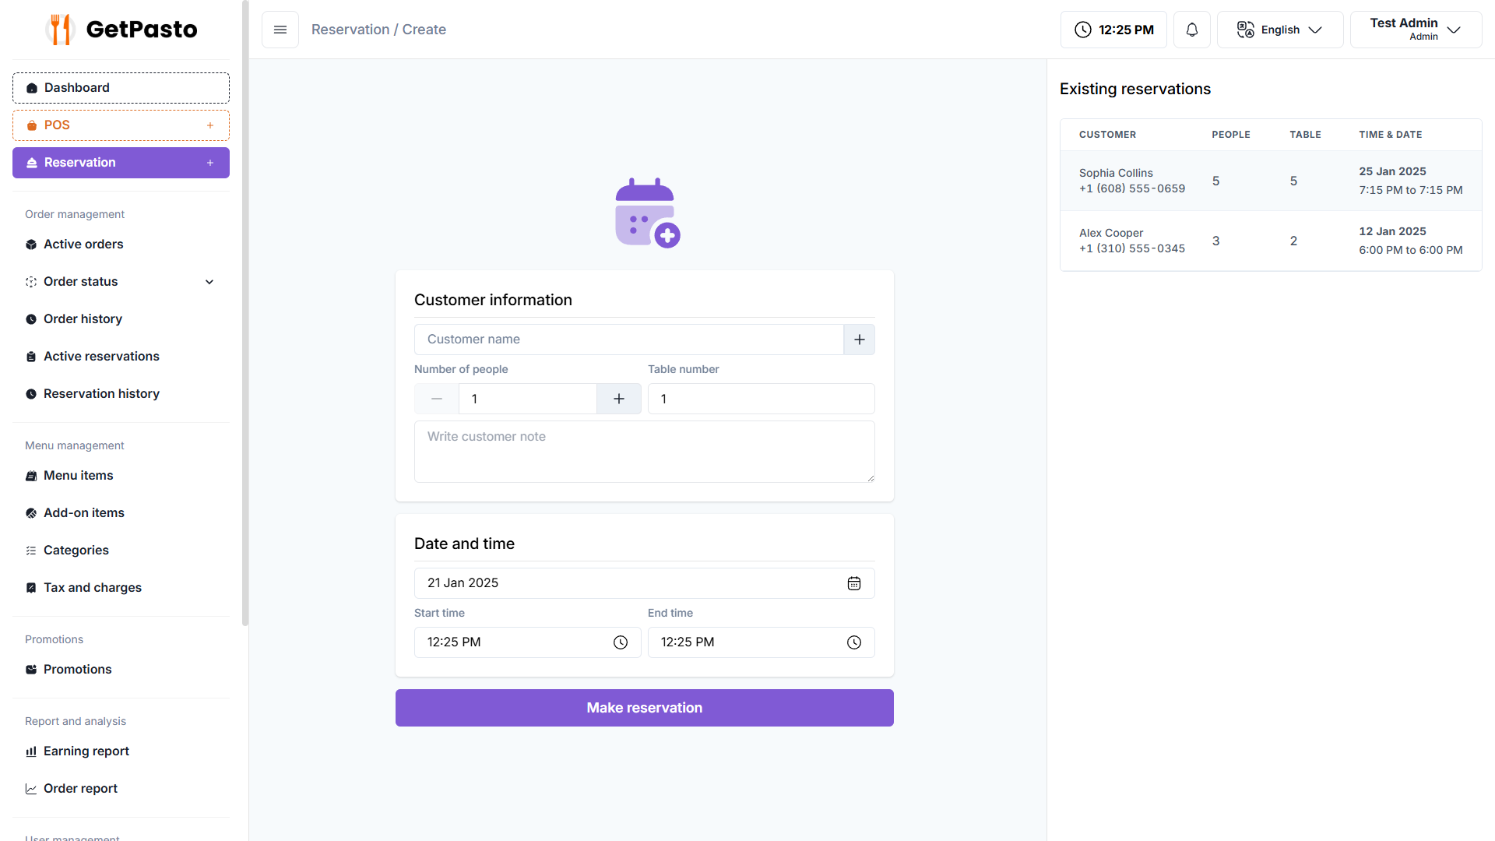Screen dimensions: 1495x841
Task: Expand the POS plus menu
Action: (x=209, y=125)
